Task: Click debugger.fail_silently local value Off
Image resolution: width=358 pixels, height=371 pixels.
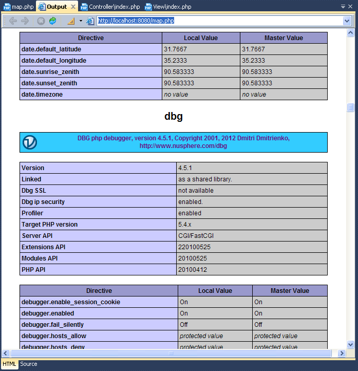Action: click(184, 325)
